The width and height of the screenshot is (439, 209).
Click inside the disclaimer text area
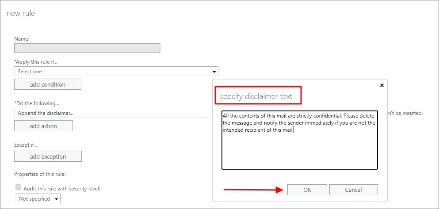(300, 140)
